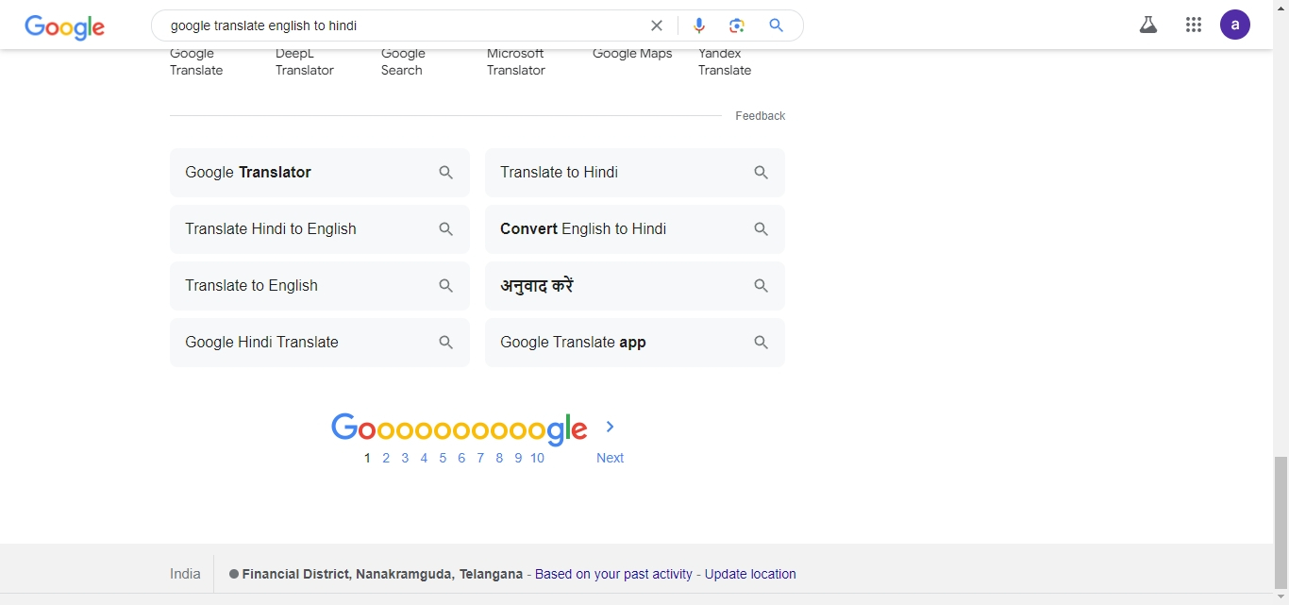The height and width of the screenshot is (605, 1289).
Task: Open the Google Translate item in the top row
Action: [x=196, y=62]
